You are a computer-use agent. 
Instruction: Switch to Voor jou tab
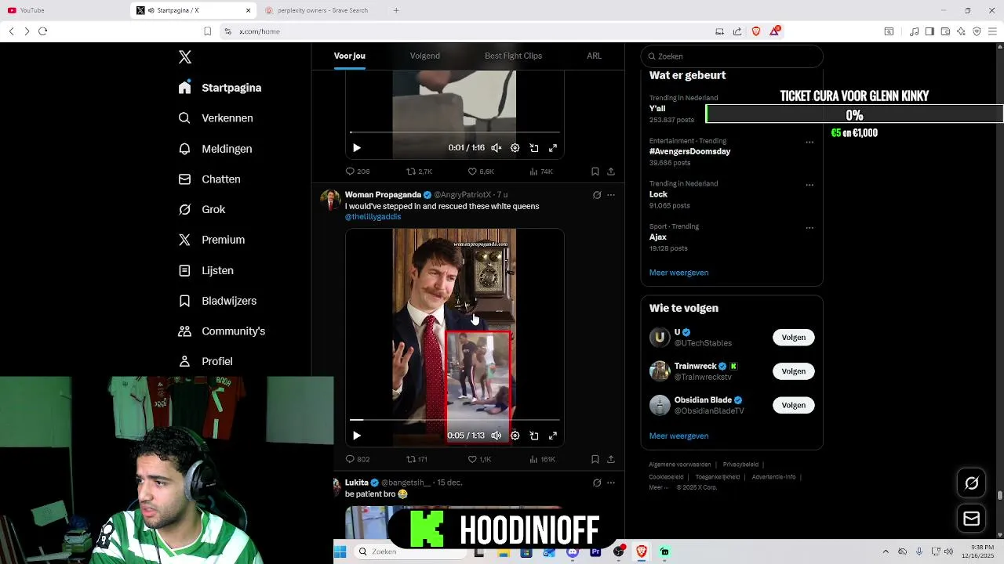(350, 56)
